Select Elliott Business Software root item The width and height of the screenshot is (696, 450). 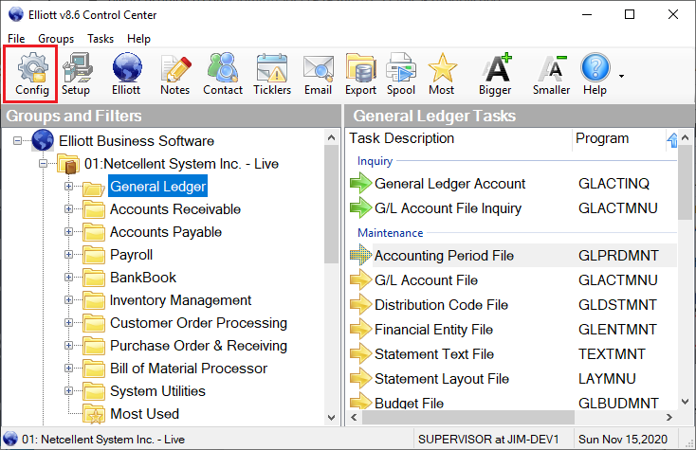(137, 141)
